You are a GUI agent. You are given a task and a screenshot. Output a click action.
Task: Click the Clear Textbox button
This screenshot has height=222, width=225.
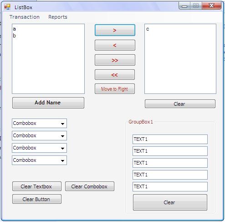point(37,186)
